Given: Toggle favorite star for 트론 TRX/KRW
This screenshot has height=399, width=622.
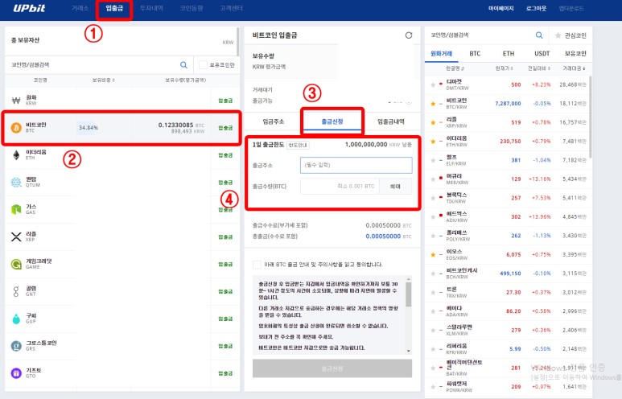Looking at the screenshot, I should click(433, 292).
